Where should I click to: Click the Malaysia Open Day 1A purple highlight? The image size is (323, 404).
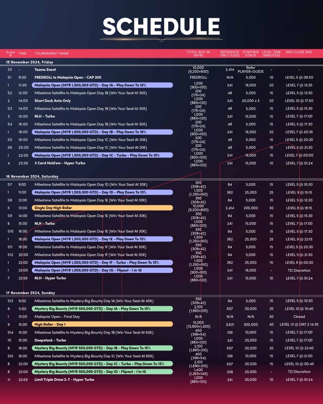tap(102, 85)
